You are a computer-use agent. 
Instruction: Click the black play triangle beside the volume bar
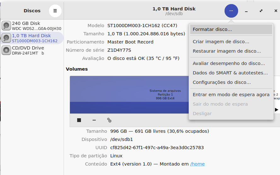tap(277, 110)
